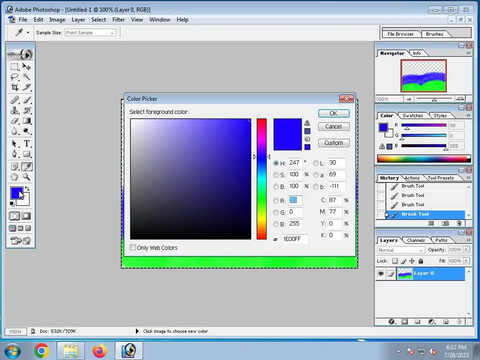Open Firefox from the taskbar
The image size is (480, 360).
point(100,351)
